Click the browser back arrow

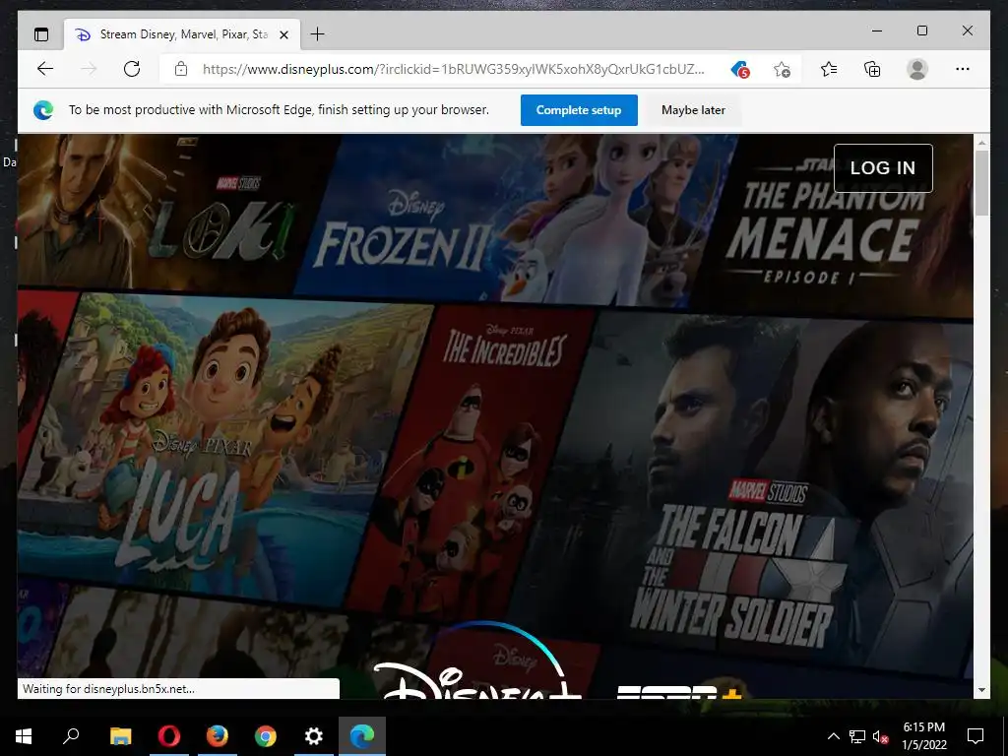(45, 69)
